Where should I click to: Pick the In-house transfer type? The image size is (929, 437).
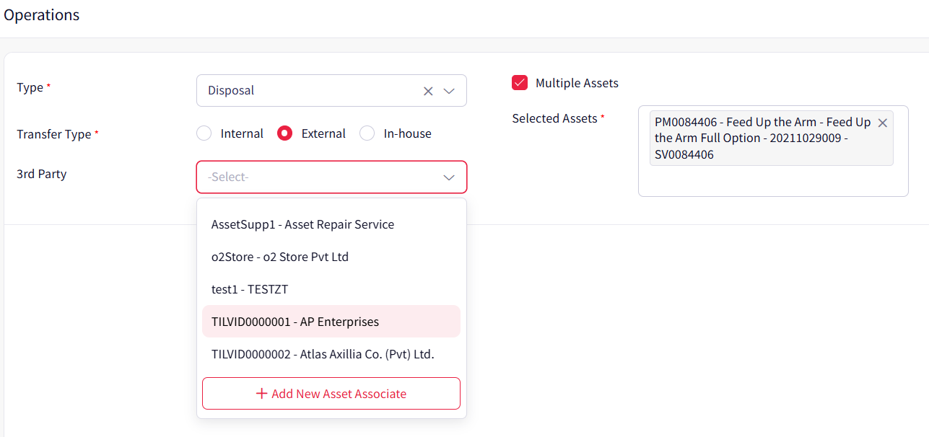(x=367, y=133)
